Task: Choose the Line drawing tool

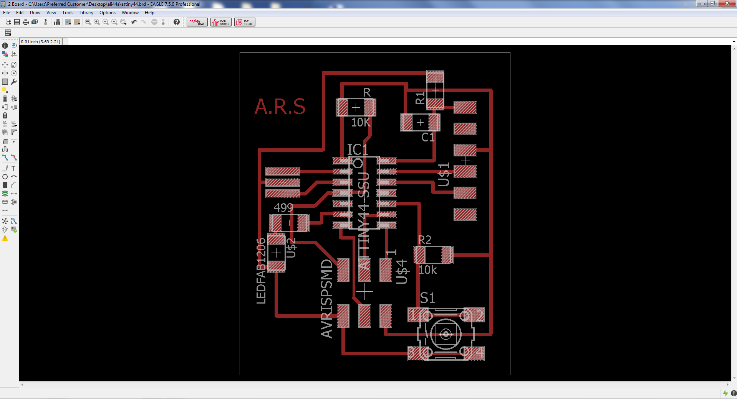Action: click(x=5, y=168)
